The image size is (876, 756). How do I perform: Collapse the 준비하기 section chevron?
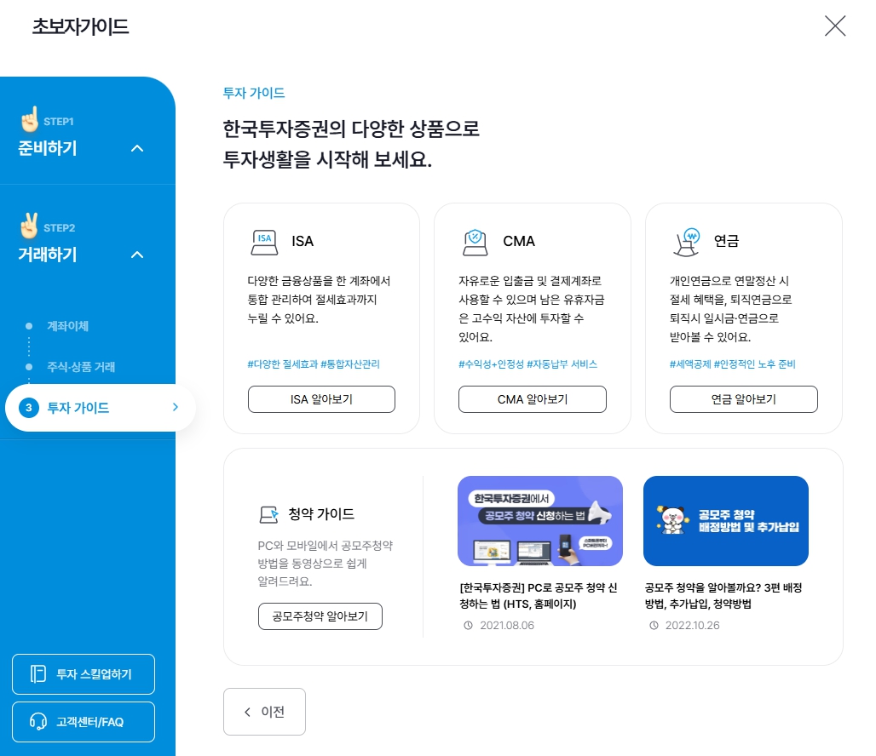[x=137, y=148]
